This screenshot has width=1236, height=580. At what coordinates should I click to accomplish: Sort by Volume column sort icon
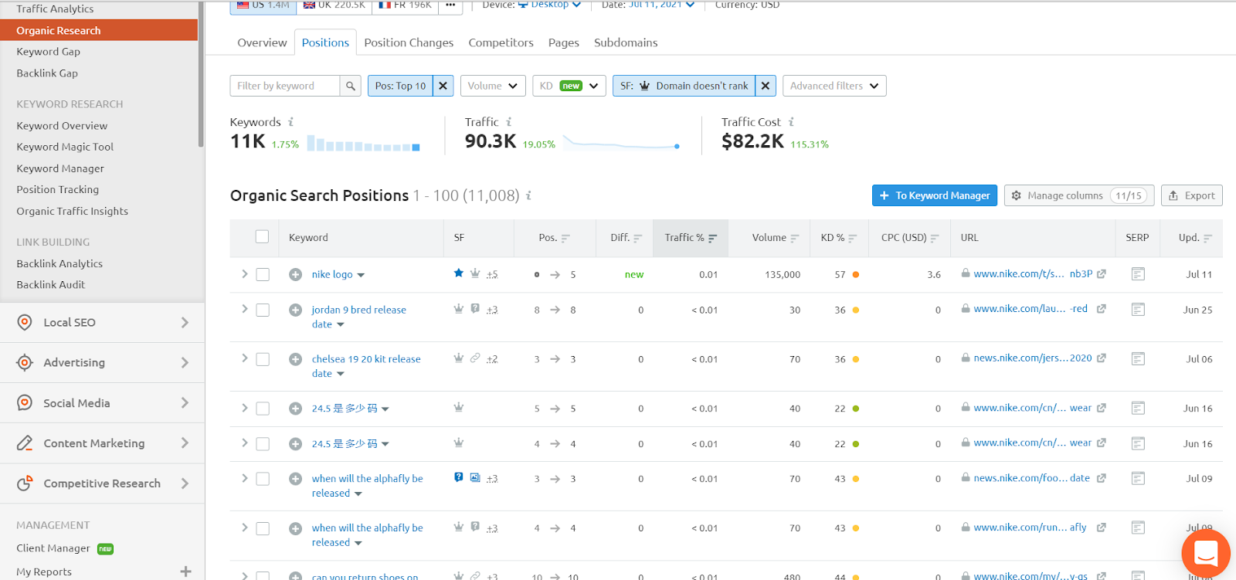pyautogui.click(x=795, y=239)
